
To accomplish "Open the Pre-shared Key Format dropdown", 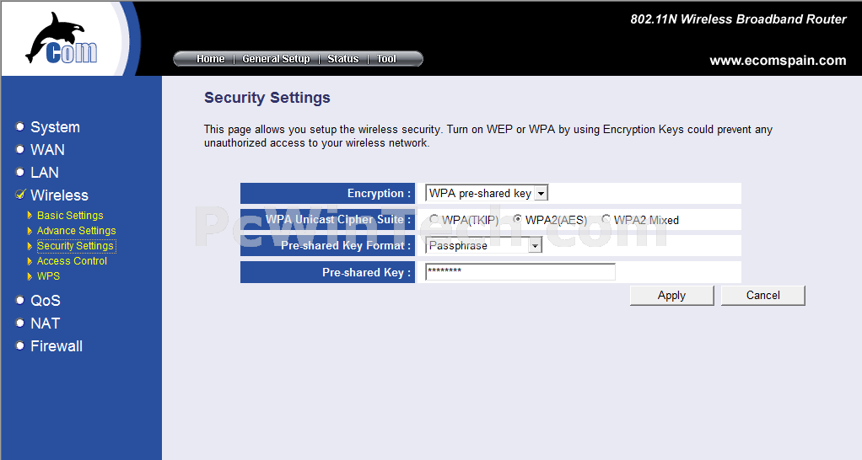I will click(484, 245).
